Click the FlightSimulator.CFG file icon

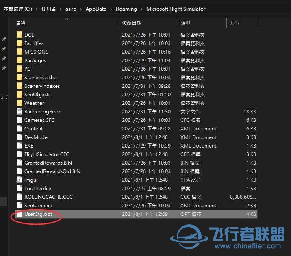(20, 154)
